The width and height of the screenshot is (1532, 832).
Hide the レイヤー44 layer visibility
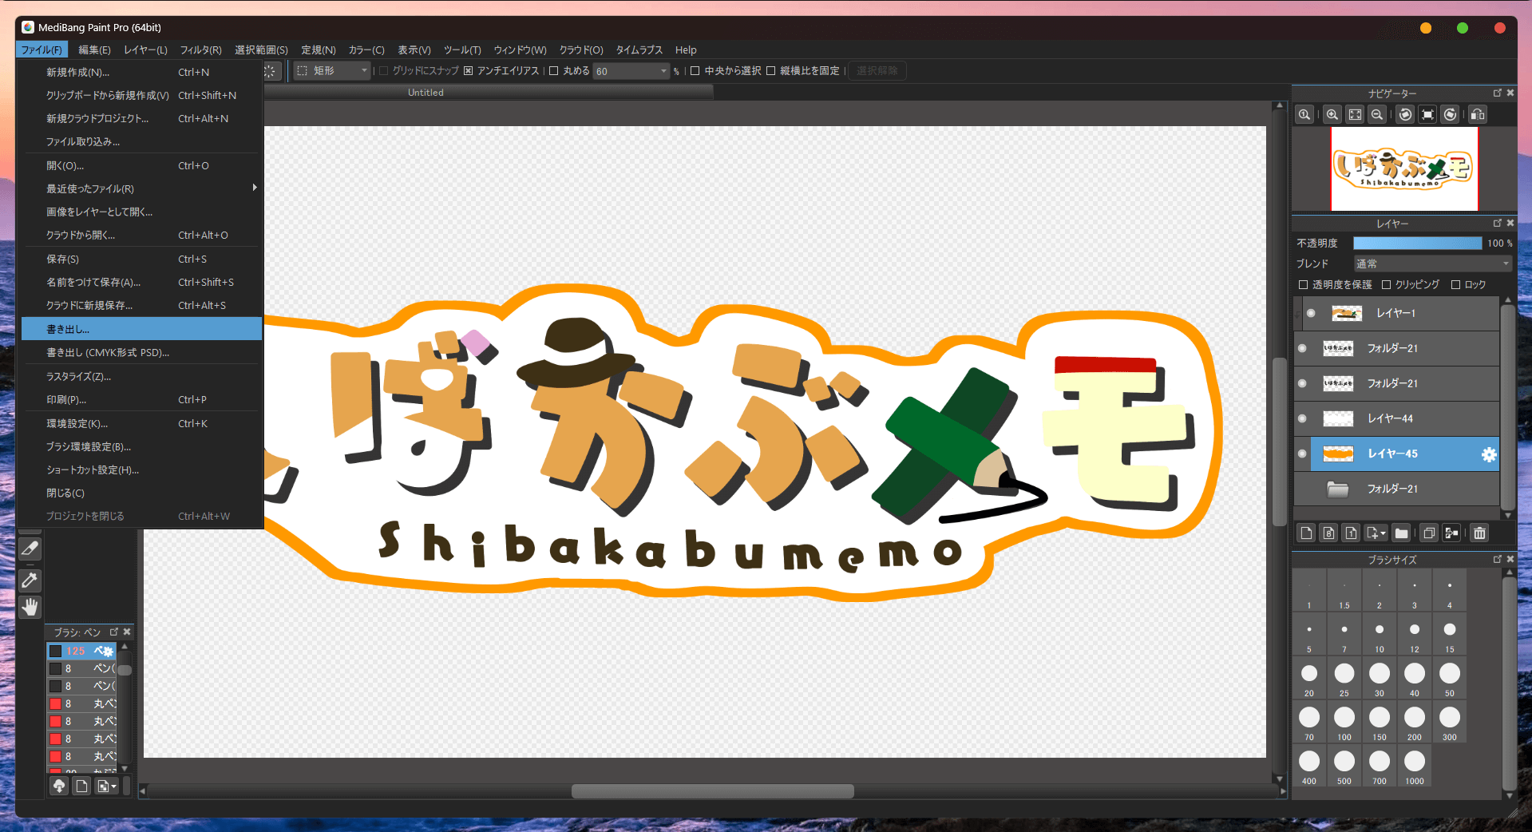pos(1302,418)
